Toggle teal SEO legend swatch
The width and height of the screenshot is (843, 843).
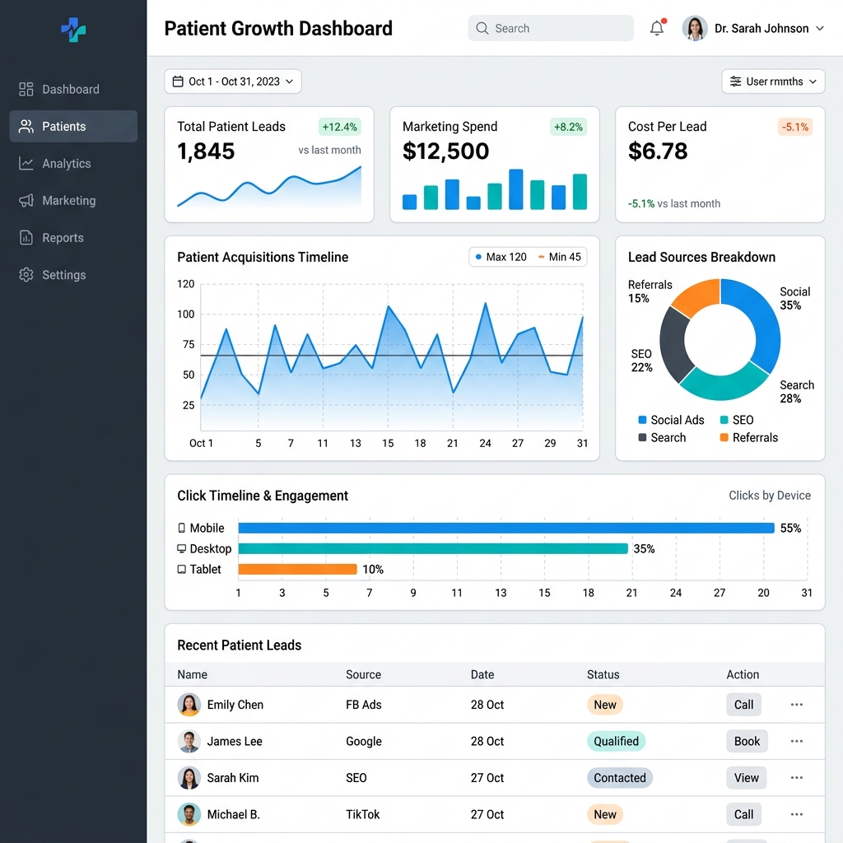click(724, 420)
